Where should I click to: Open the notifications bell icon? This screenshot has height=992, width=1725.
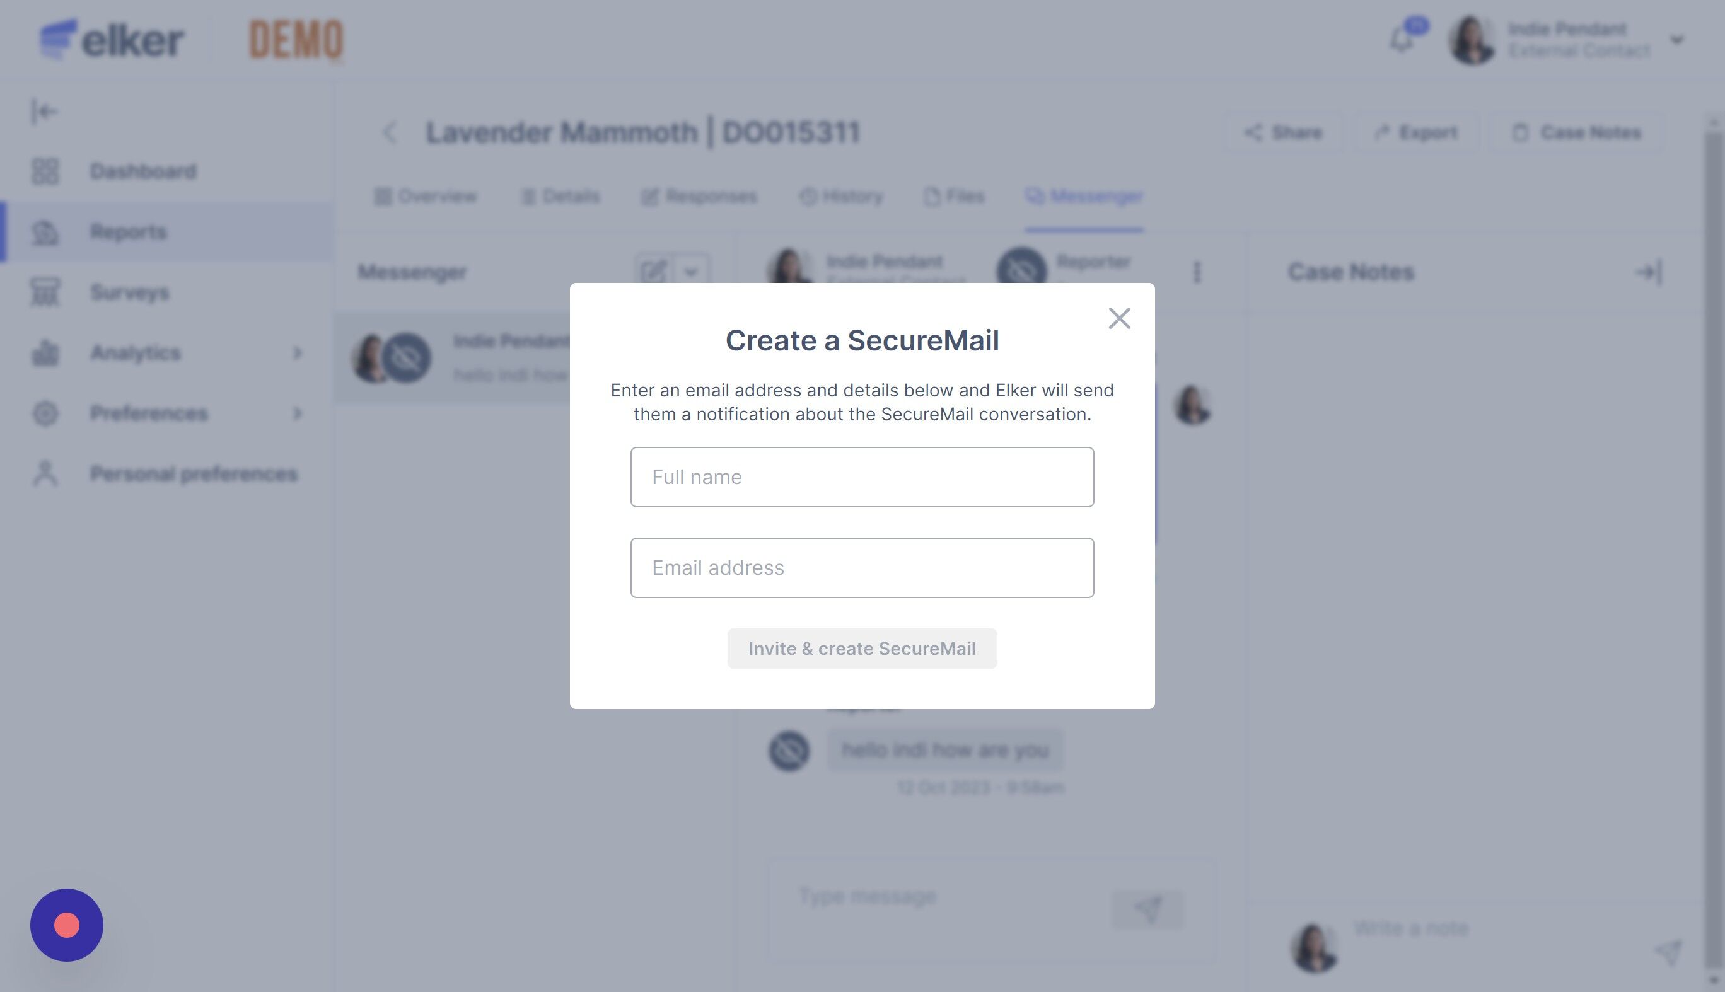(x=1403, y=40)
